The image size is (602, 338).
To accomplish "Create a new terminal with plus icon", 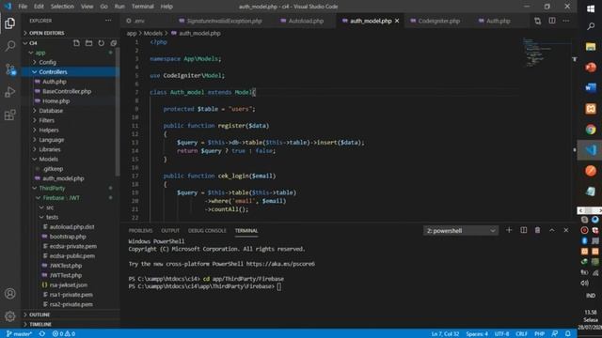I will coord(509,230).
